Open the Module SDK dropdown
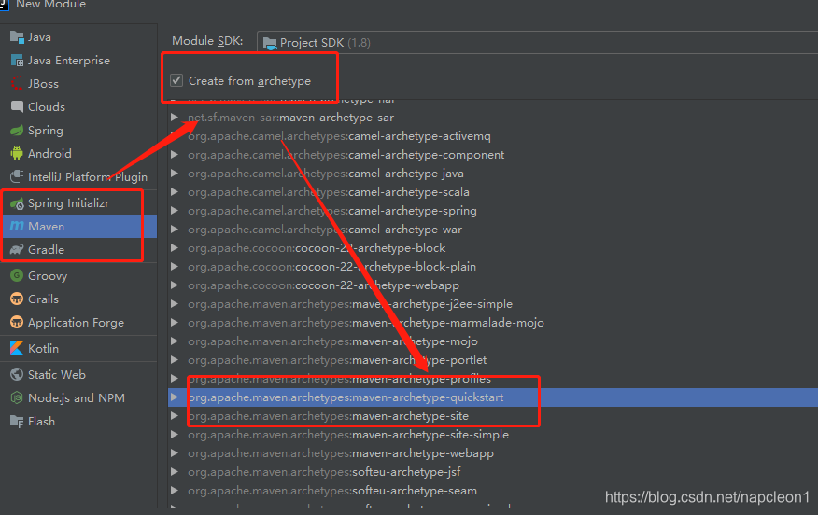This screenshot has width=818, height=515. [x=537, y=42]
